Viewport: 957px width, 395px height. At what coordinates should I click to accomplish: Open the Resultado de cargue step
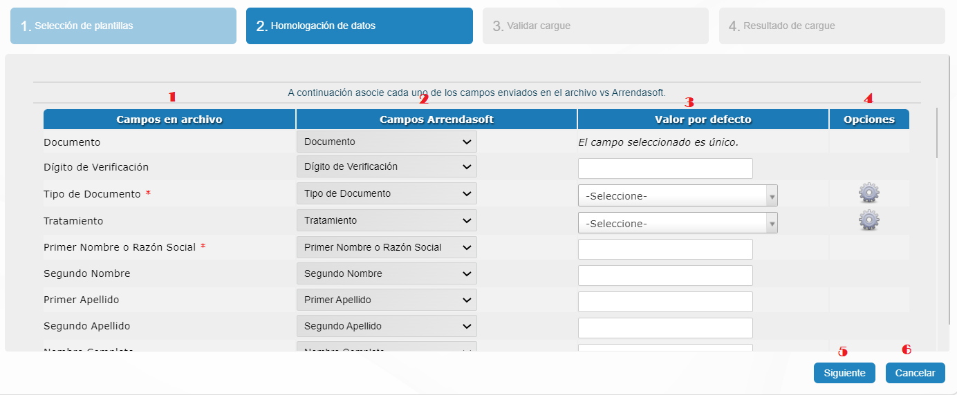pos(832,26)
